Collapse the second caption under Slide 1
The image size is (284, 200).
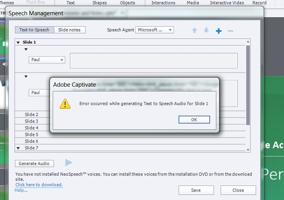[26, 76]
